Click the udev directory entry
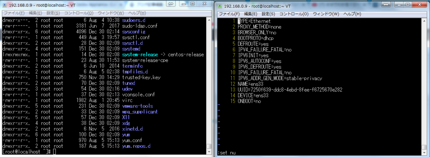This screenshot has width=430, height=157. (x=128, y=89)
